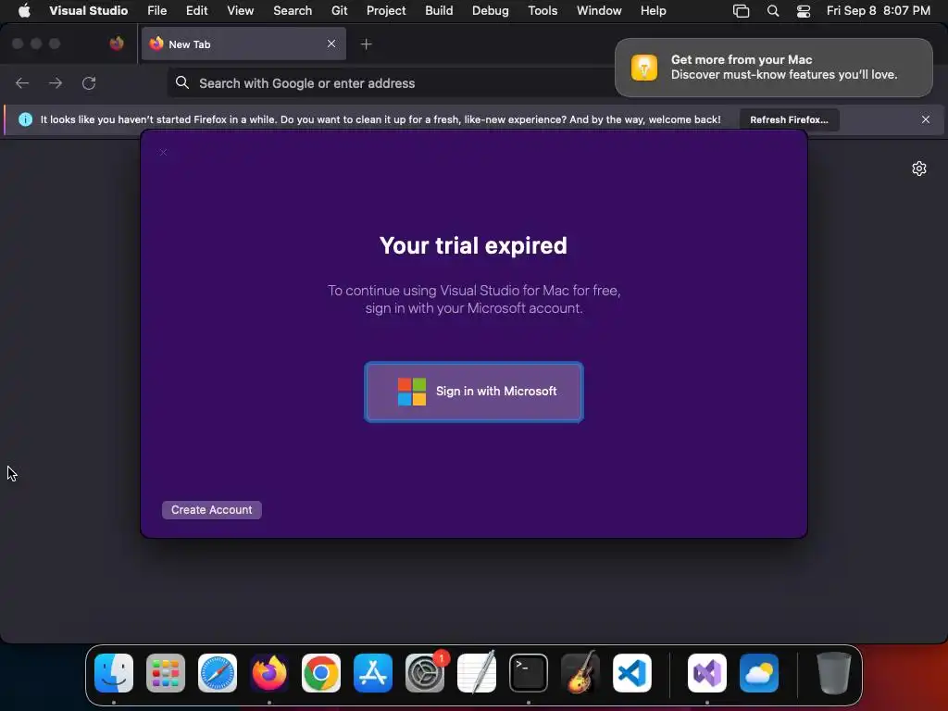The image size is (948, 711).
Task: Open Control Center in menu bar
Action: click(x=804, y=10)
